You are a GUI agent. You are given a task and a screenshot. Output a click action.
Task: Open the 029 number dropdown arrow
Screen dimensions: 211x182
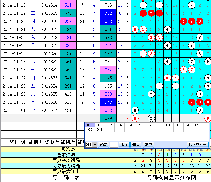point(95,145)
